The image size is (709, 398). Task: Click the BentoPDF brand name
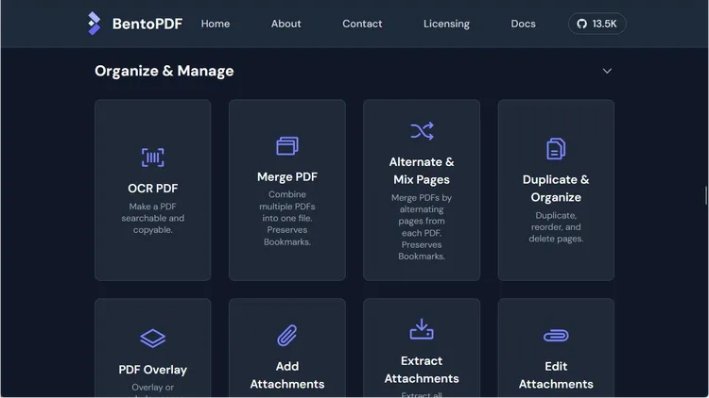click(147, 24)
